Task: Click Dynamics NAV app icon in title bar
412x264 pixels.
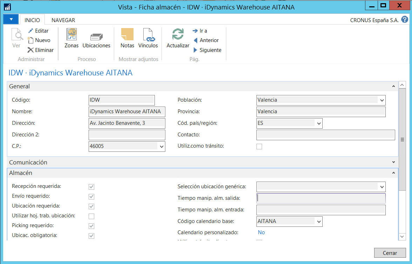Action: point(7,7)
